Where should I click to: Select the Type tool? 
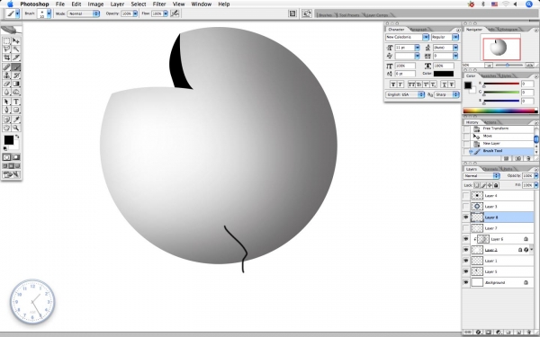[x=16, y=102]
